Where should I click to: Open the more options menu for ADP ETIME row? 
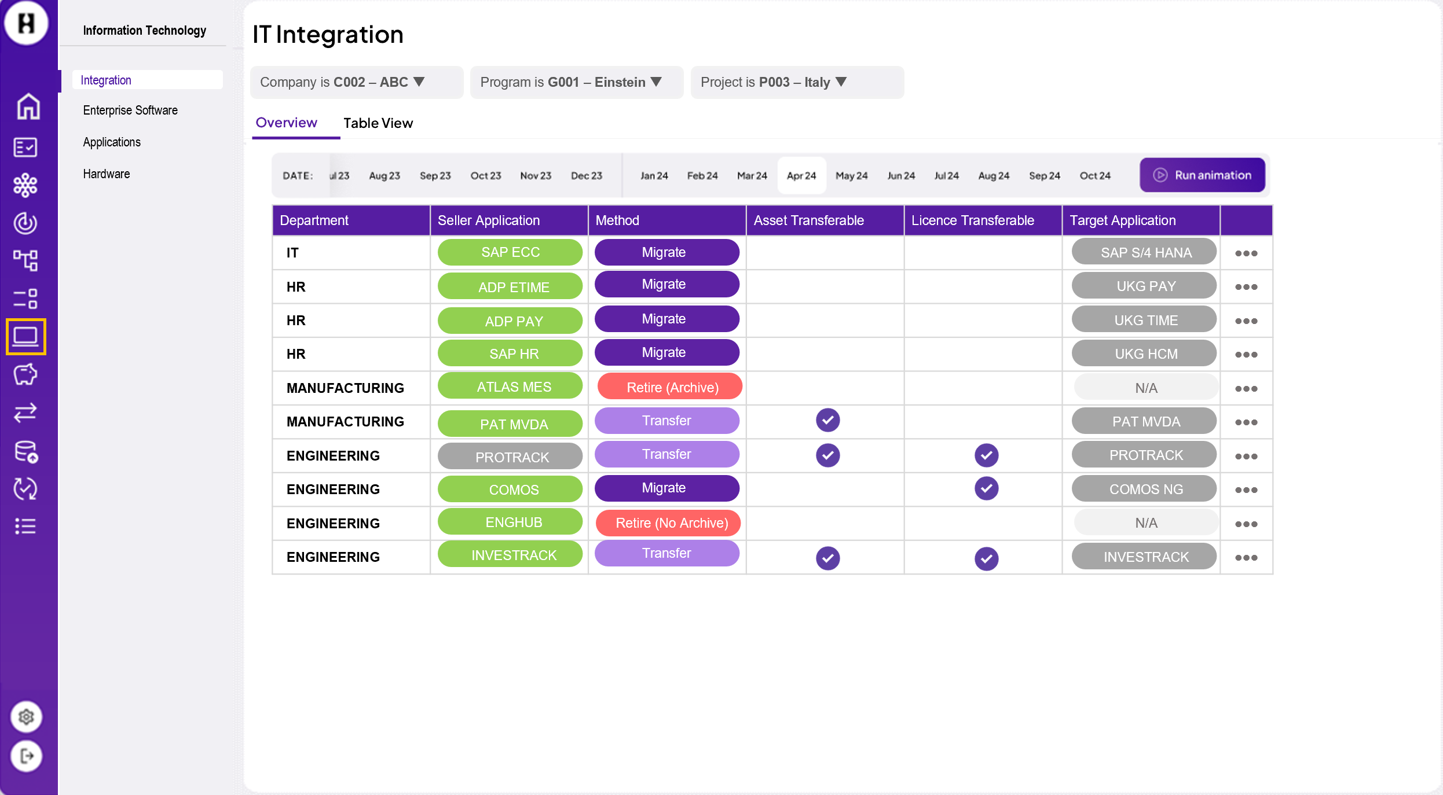[1246, 287]
